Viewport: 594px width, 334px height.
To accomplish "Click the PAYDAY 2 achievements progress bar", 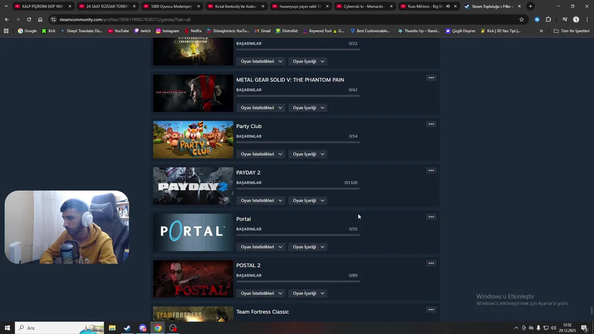I will click(298, 189).
